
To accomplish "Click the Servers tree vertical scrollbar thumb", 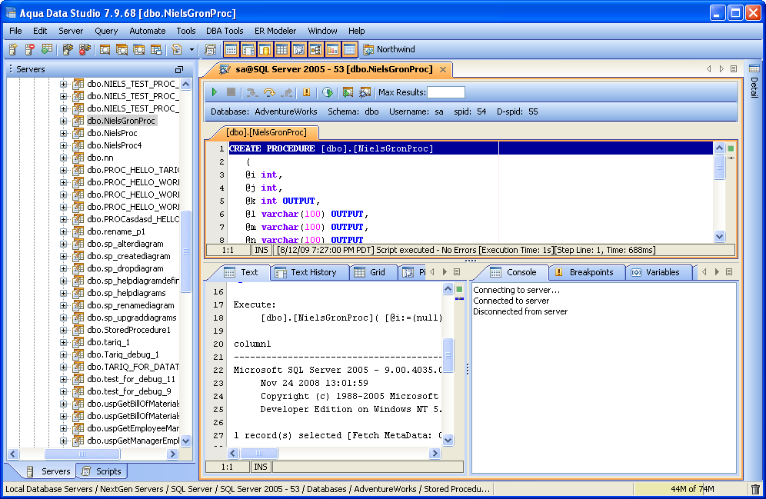I will click(185, 250).
